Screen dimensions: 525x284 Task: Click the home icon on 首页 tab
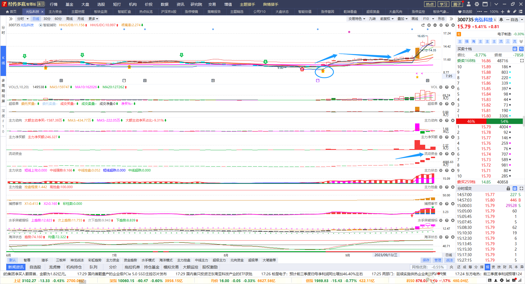coord(7,12)
